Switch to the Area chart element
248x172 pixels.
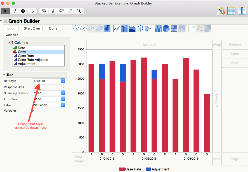[x=132, y=29]
